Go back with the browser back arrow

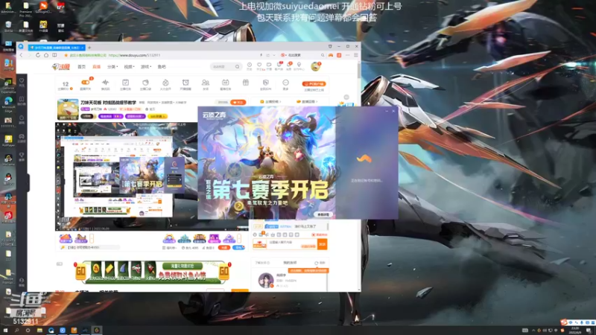pos(22,55)
